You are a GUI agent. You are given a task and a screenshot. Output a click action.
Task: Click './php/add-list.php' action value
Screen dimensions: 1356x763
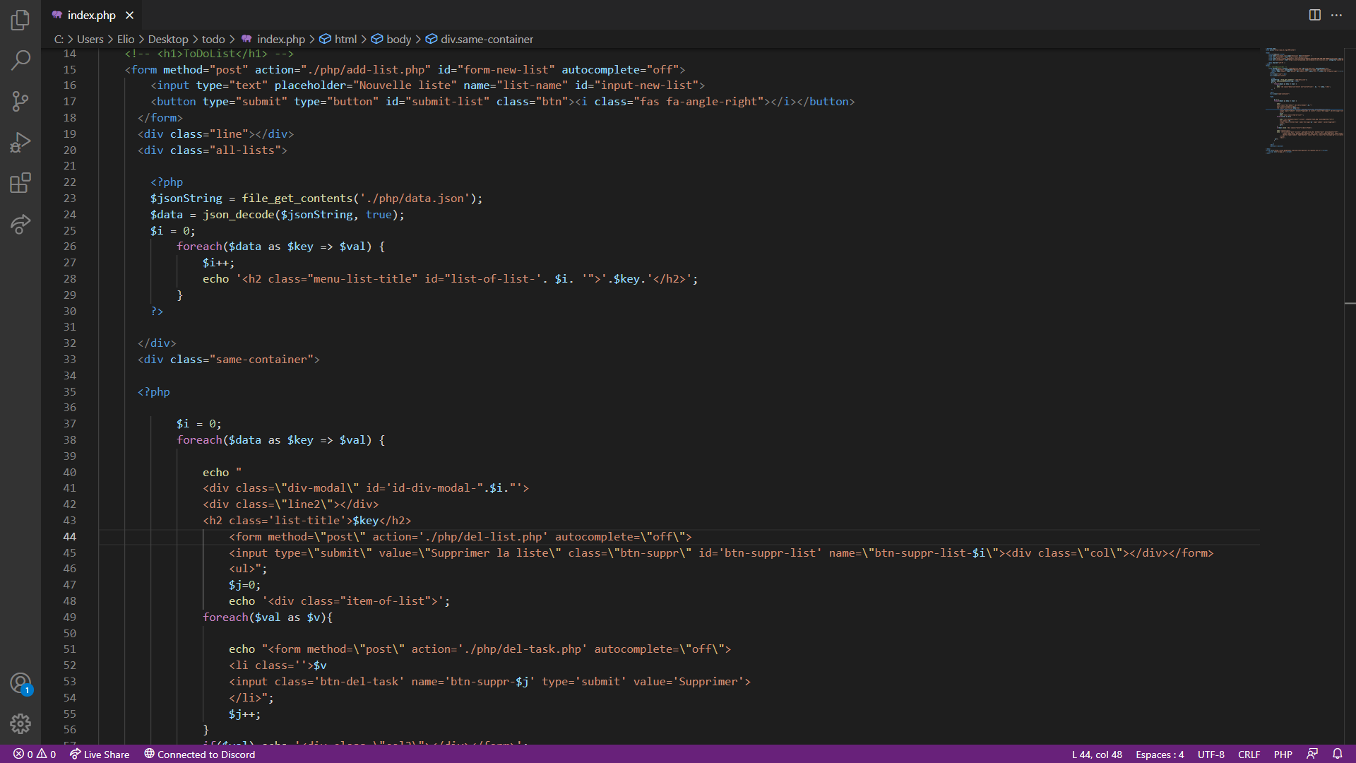tap(365, 70)
